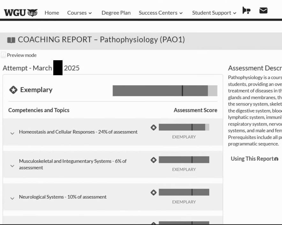
Task: Click EXEMPLARY label under Homeostasis bar
Action: tap(184, 137)
